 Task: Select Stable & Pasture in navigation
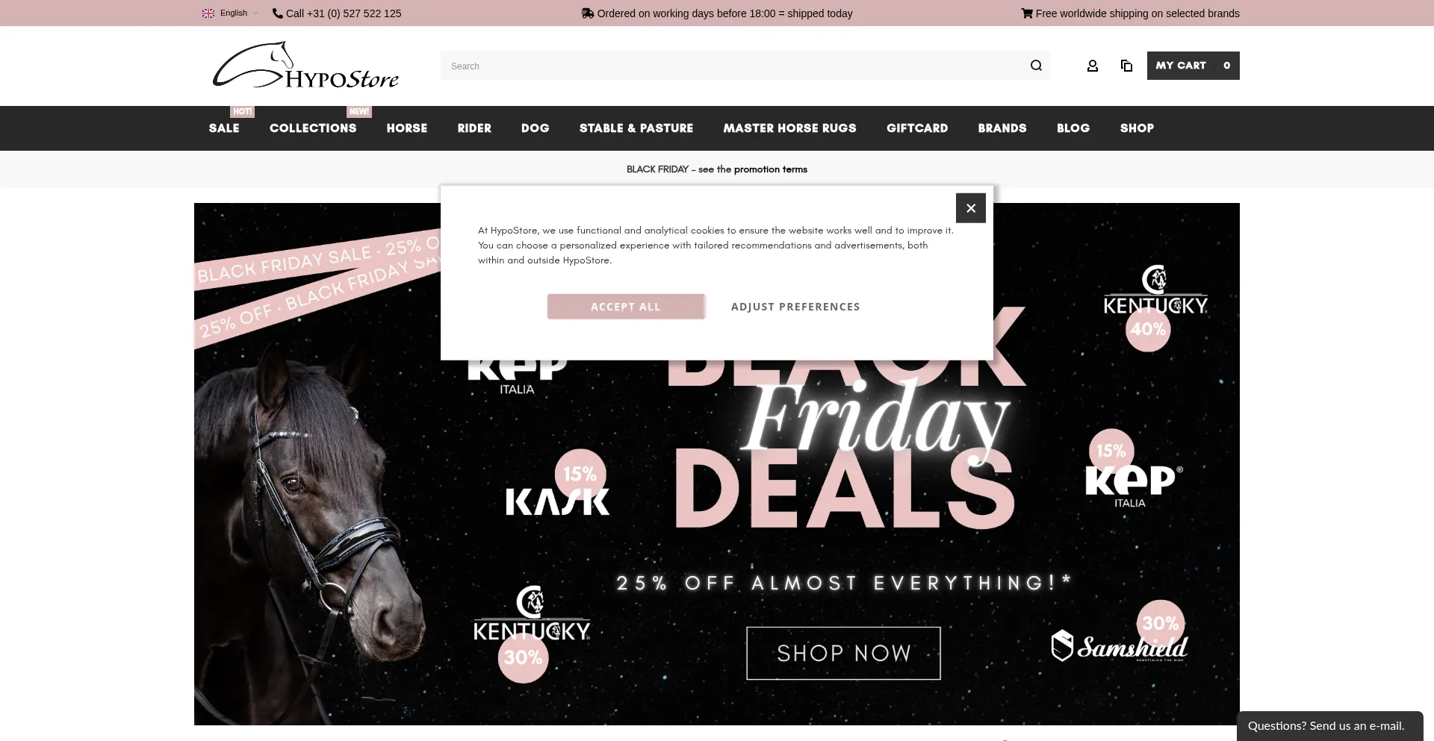pos(636,128)
